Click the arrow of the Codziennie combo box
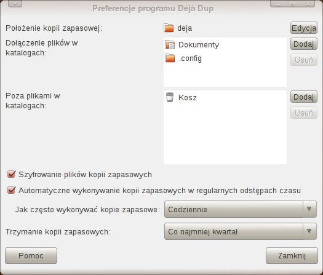323x275 pixels. point(309,209)
